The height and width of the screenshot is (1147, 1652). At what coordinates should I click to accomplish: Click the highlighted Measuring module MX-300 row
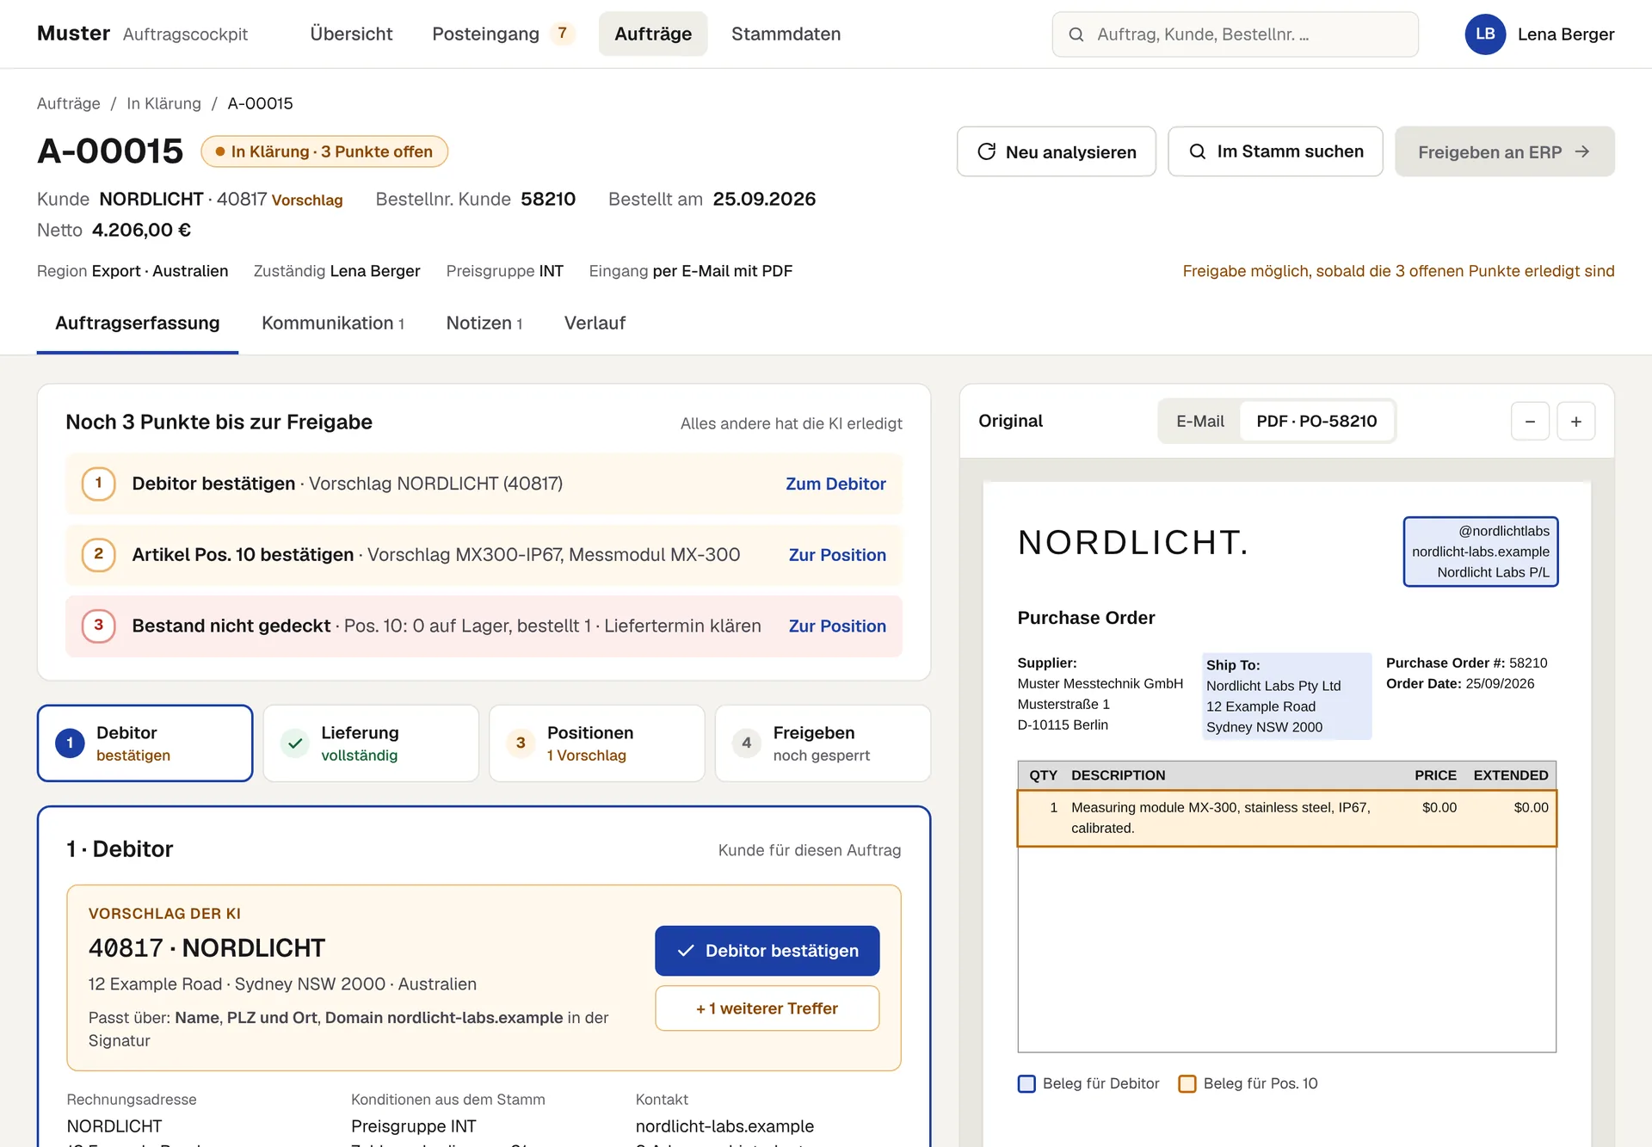click(x=1286, y=818)
